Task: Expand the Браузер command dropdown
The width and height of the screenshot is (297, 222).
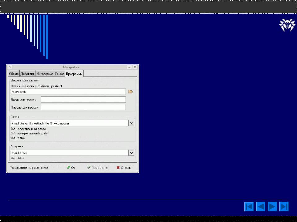Action: pos(131,153)
